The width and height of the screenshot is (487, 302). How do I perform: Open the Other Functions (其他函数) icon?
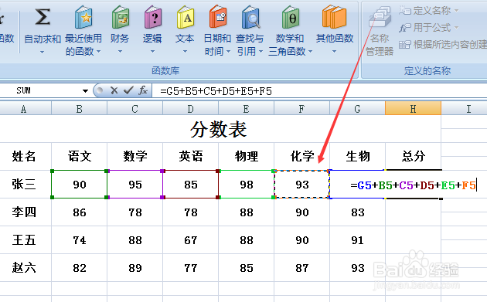click(334, 18)
